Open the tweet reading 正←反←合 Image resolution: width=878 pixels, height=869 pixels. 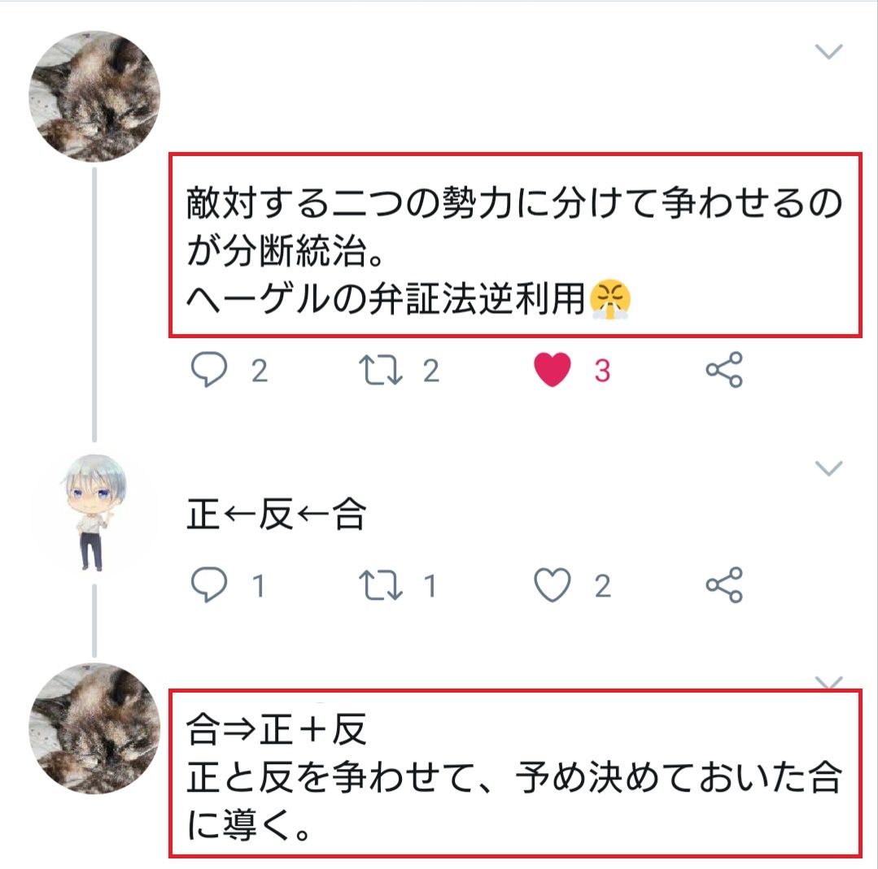tap(277, 515)
